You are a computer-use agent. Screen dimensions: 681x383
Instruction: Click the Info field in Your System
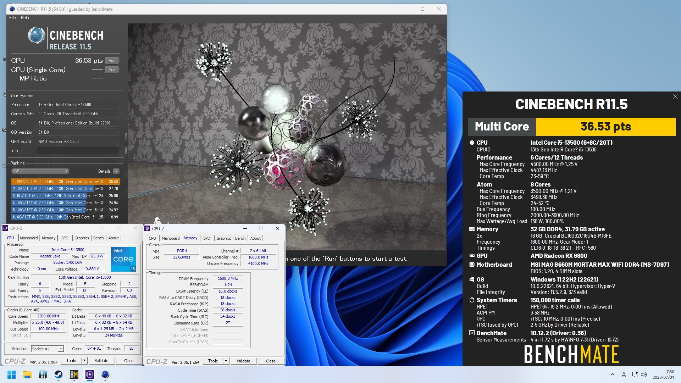(77, 151)
